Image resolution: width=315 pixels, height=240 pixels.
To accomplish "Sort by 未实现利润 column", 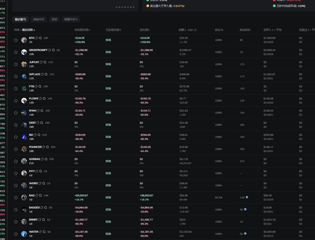I will 82,30.
